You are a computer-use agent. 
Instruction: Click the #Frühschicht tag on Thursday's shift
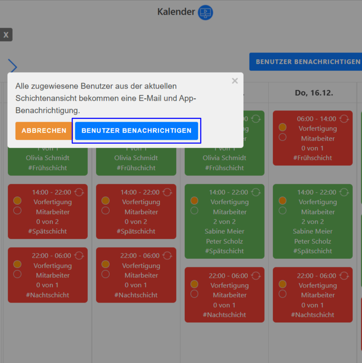tap(312, 158)
